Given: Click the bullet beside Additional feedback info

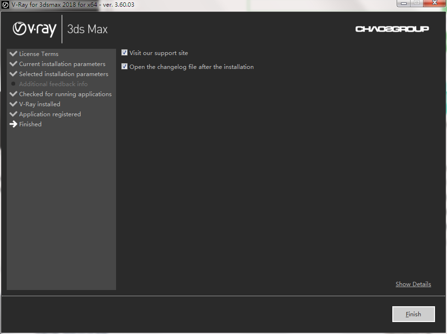Looking at the screenshot, I should point(13,84).
